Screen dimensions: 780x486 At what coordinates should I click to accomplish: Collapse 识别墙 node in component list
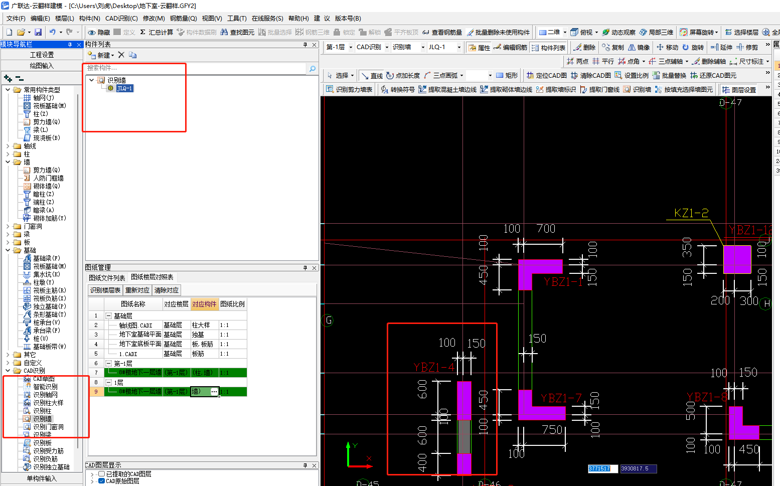coord(91,80)
